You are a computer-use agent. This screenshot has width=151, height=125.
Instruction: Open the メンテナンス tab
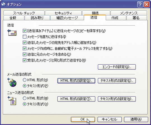[129, 13]
